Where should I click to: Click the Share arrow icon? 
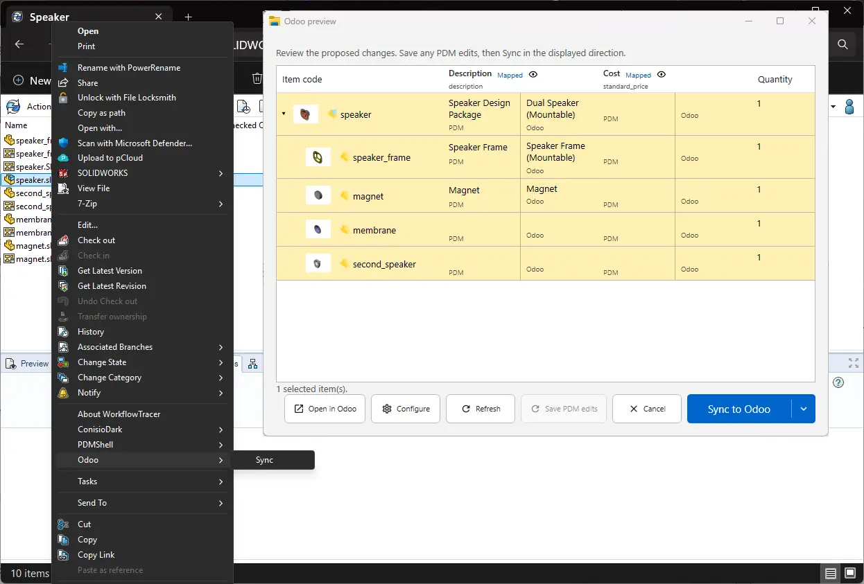pyautogui.click(x=63, y=83)
